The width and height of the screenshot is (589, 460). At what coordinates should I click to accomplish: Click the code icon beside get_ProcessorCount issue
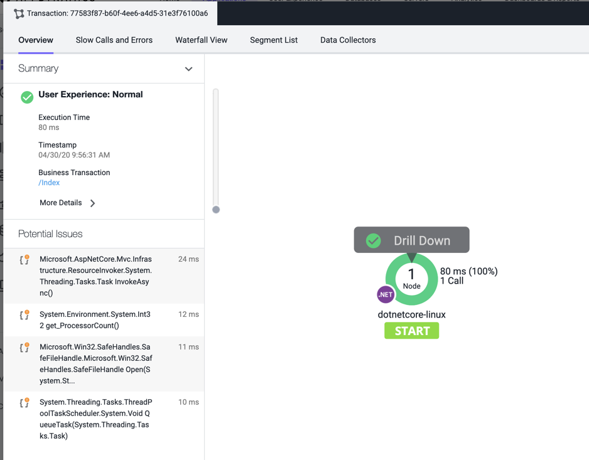tap(24, 315)
